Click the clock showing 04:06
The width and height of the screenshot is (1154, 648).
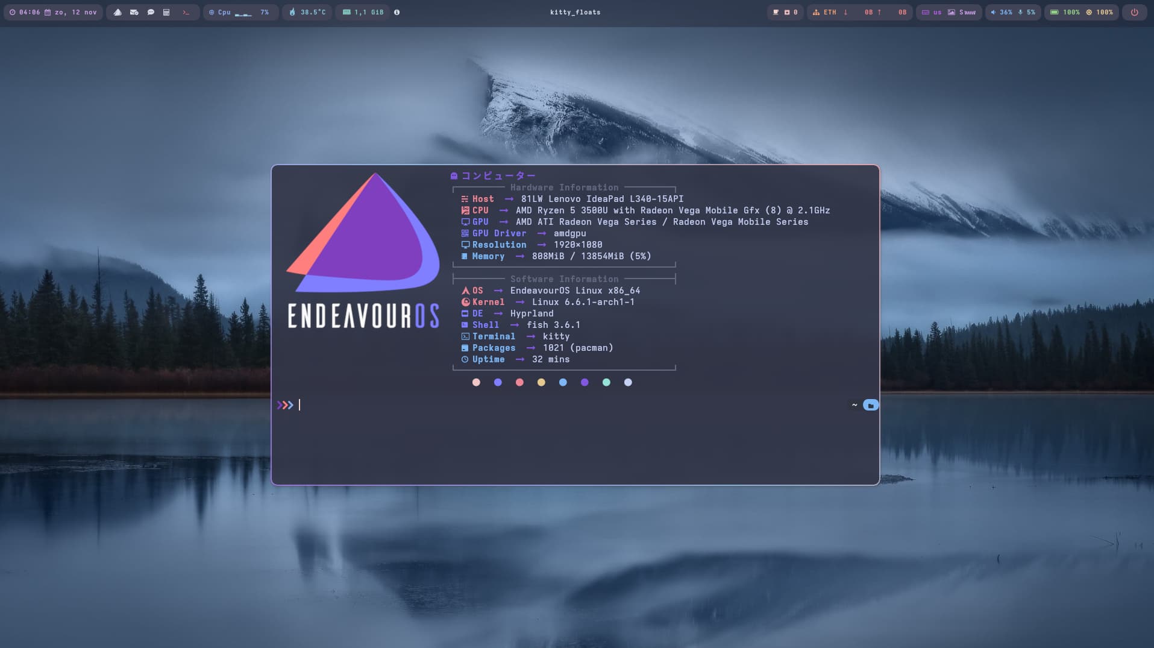tap(24, 12)
